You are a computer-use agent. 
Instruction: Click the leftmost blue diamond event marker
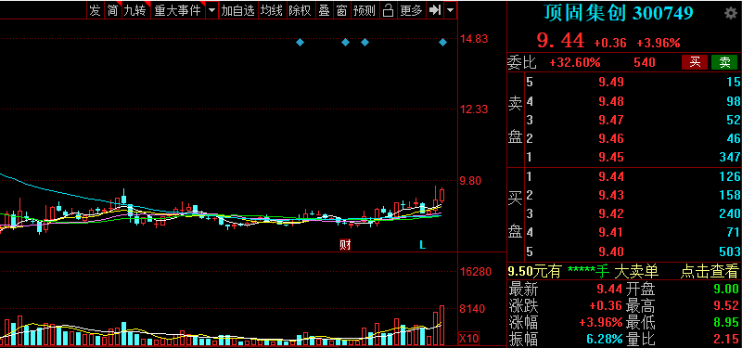coord(300,43)
